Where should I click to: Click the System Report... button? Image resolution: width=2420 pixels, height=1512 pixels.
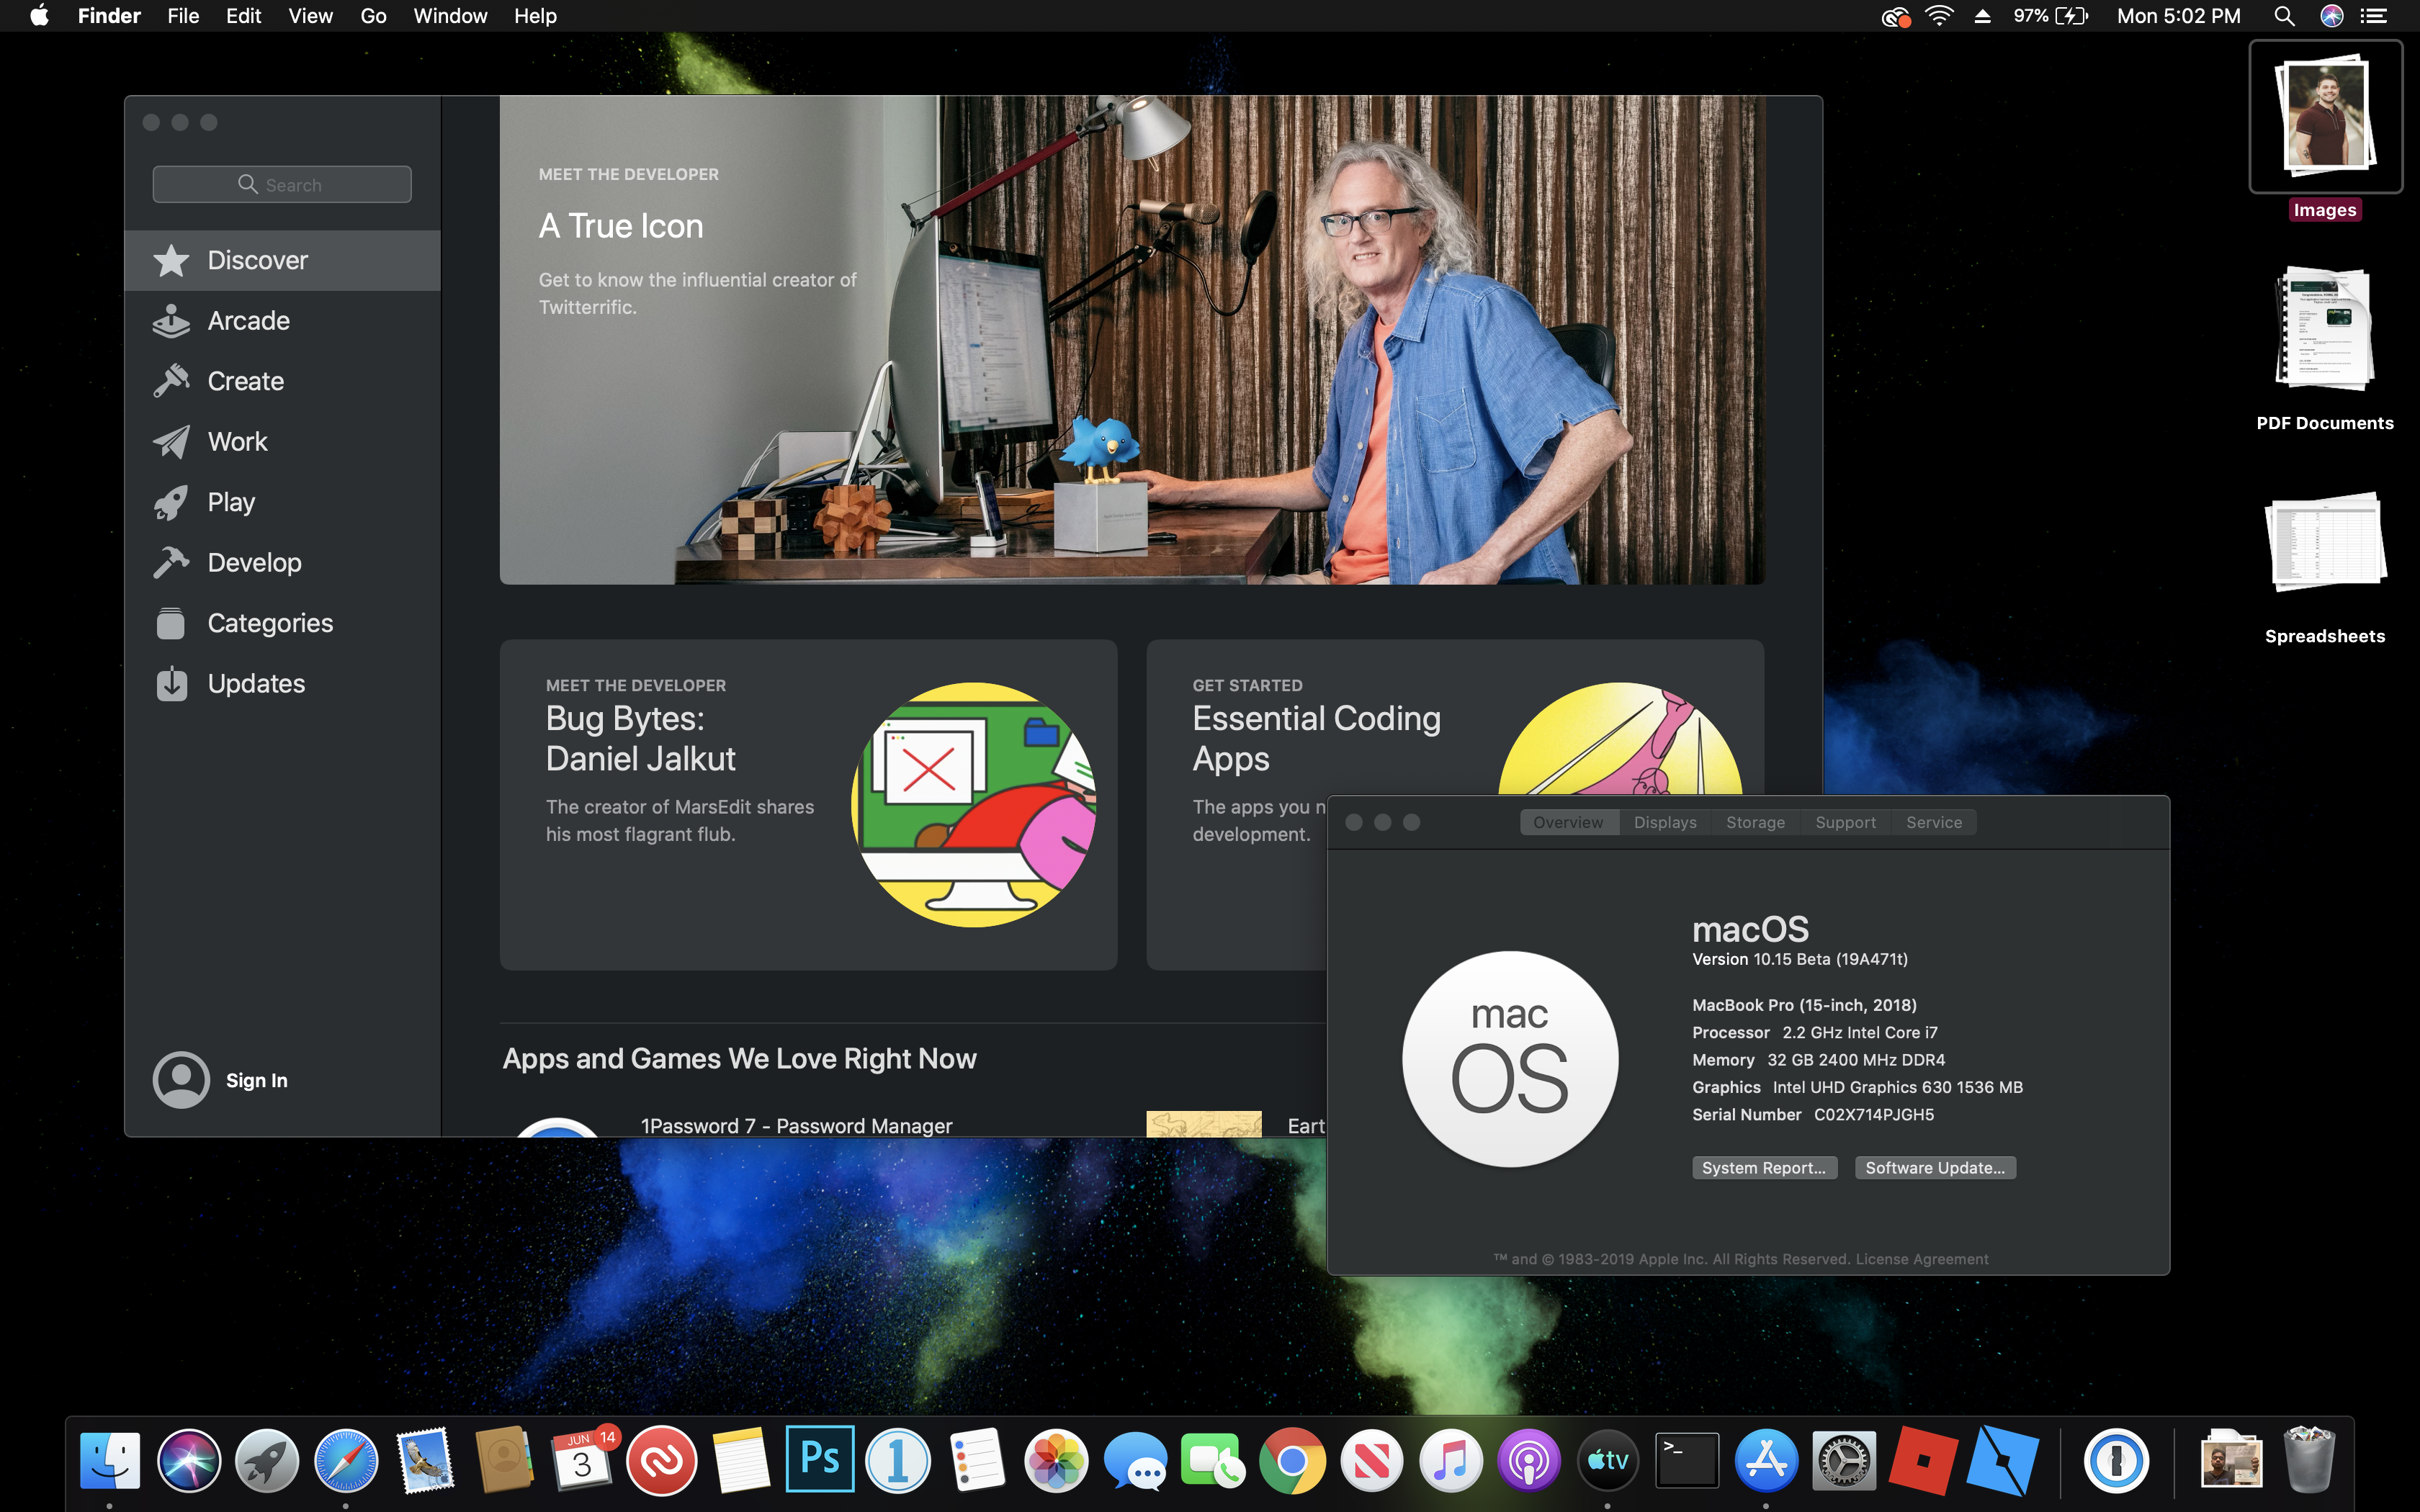coord(1764,1168)
